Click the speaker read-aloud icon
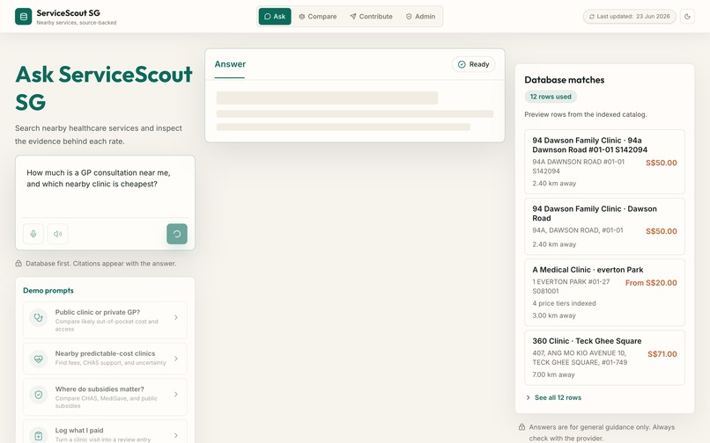The width and height of the screenshot is (710, 443). point(57,234)
